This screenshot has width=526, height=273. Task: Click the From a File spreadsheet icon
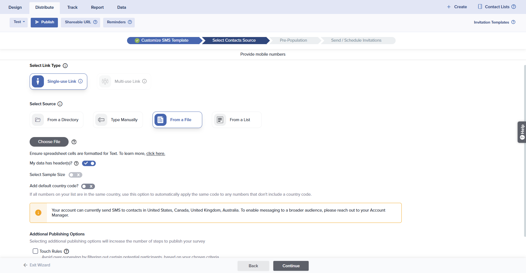161,120
